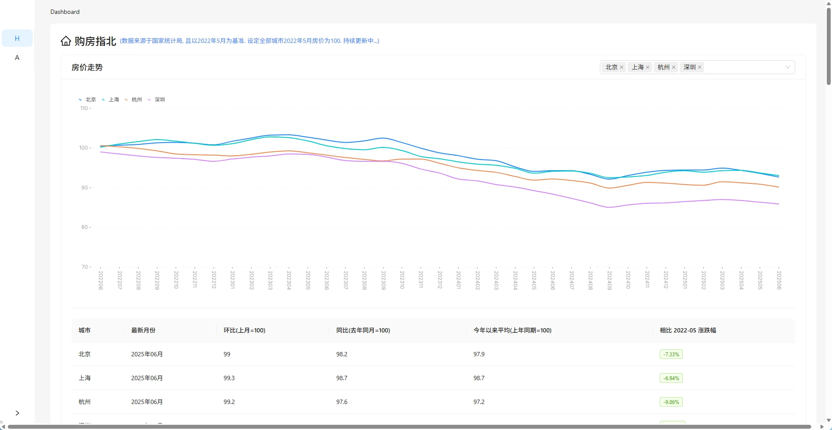Viewport: 832px width, 430px height.
Task: Open the city selection dropdown arrow
Action: coord(788,67)
